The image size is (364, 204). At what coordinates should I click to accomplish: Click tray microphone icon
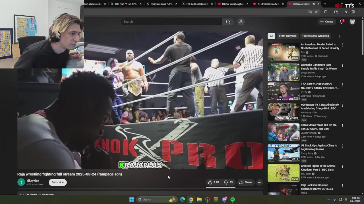334,199
